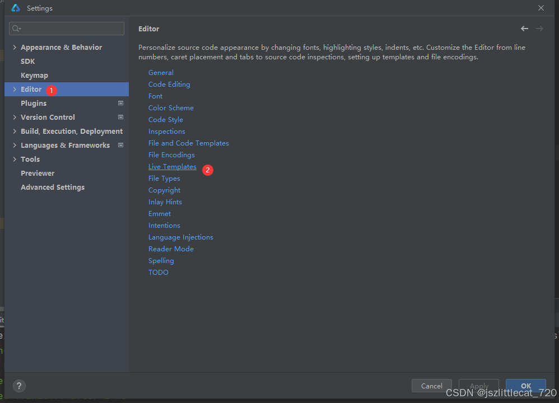Click the project-level icon beside Languages & Frameworks
This screenshot has width=559, height=403.
pyautogui.click(x=120, y=146)
